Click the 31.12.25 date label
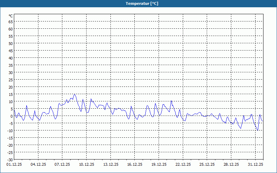The image size is (277, 173). 255,164
